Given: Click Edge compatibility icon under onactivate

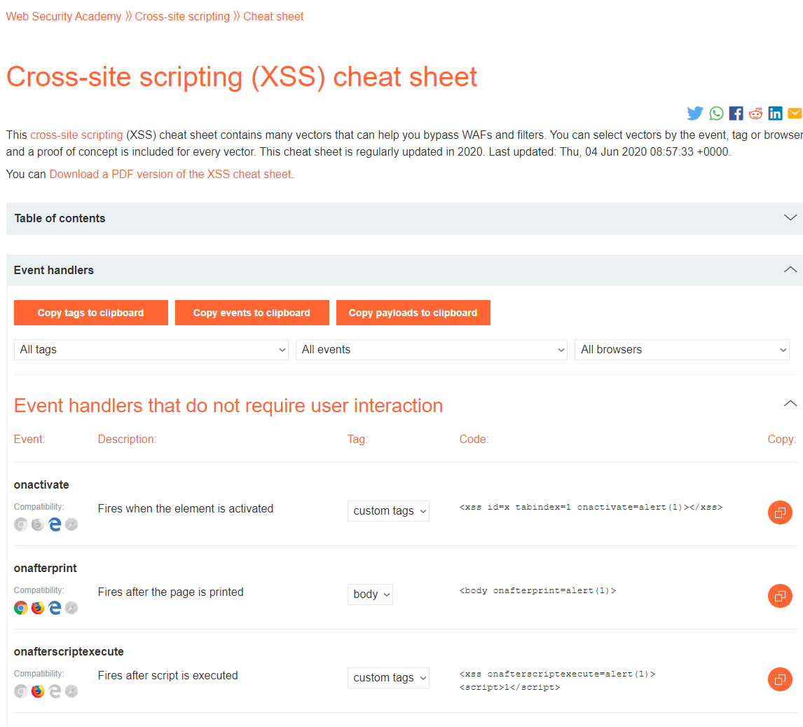Looking at the screenshot, I should (x=55, y=524).
